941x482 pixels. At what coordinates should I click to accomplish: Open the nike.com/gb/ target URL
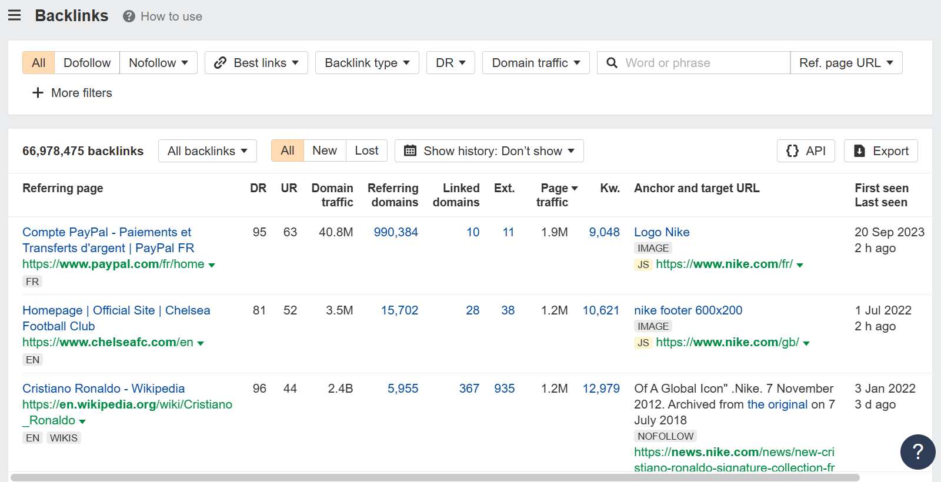point(728,342)
